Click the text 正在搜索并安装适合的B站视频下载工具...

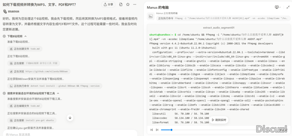point(32,113)
